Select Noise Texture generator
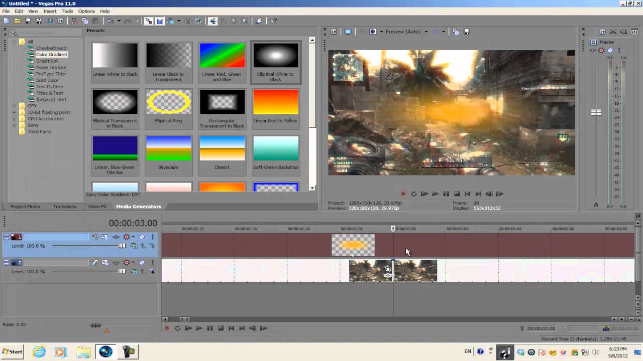Image resolution: width=643 pixels, height=361 pixels. click(51, 67)
